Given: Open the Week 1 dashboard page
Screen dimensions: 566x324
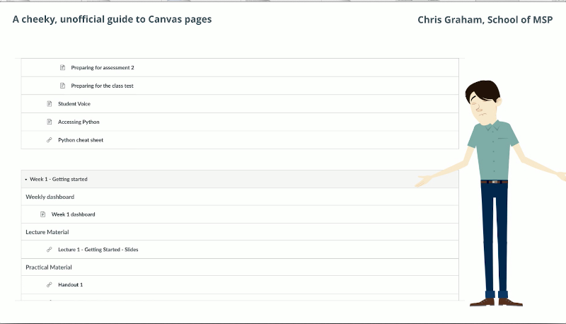Looking at the screenshot, I should pyautogui.click(x=73, y=214).
